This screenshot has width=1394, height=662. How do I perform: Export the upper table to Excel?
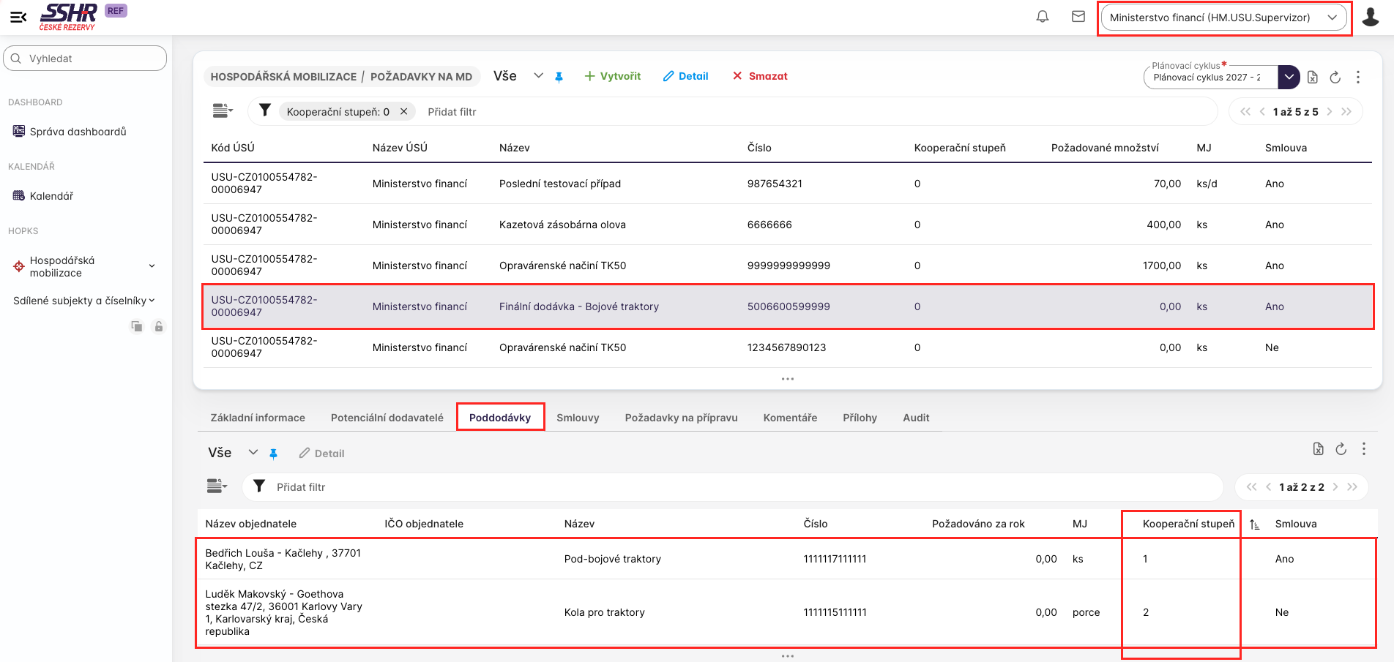coord(1313,77)
